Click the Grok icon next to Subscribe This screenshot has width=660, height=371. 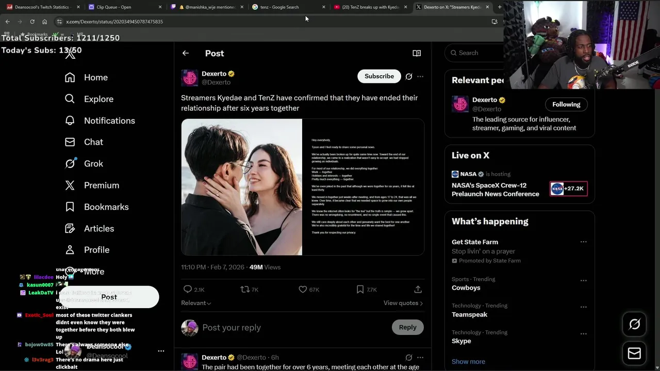[x=409, y=76]
